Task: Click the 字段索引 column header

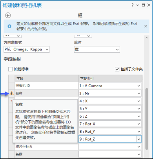Action: [110, 79]
